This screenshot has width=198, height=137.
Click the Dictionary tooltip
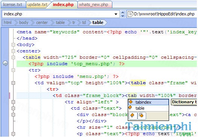184,102
